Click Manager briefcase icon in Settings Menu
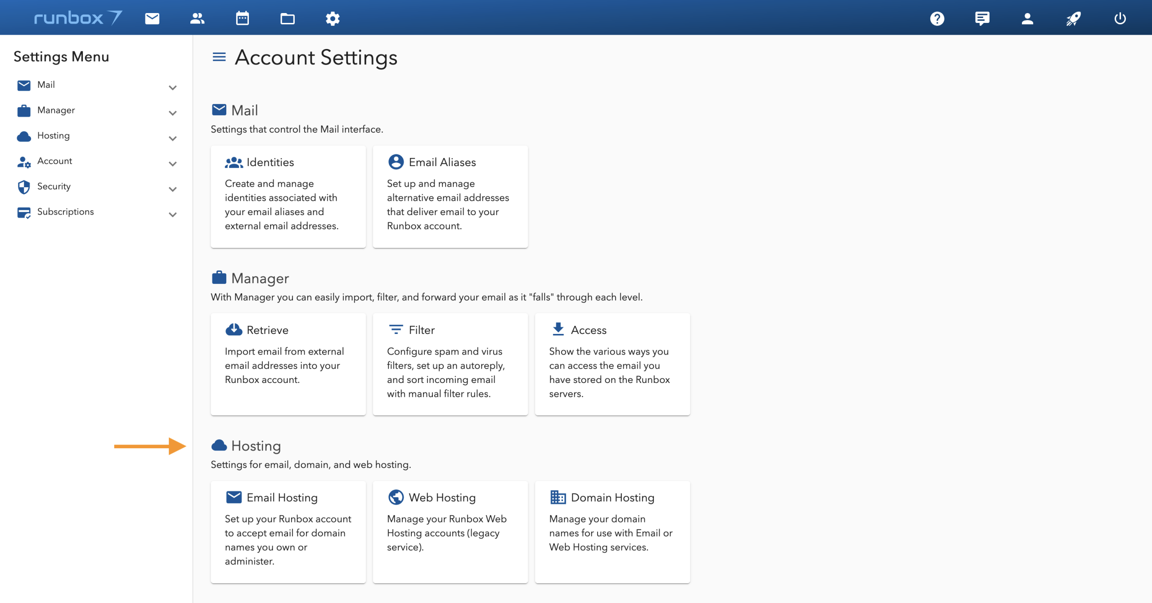Viewport: 1152px width, 603px height. click(x=24, y=110)
